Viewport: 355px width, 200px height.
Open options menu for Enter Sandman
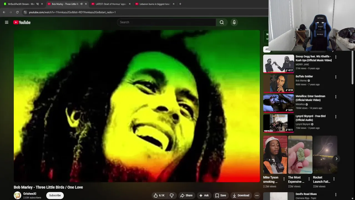336,97
